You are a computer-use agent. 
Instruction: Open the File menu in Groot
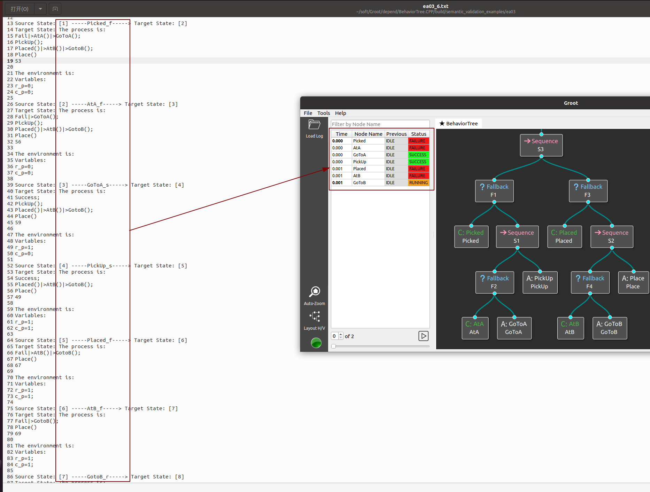308,113
